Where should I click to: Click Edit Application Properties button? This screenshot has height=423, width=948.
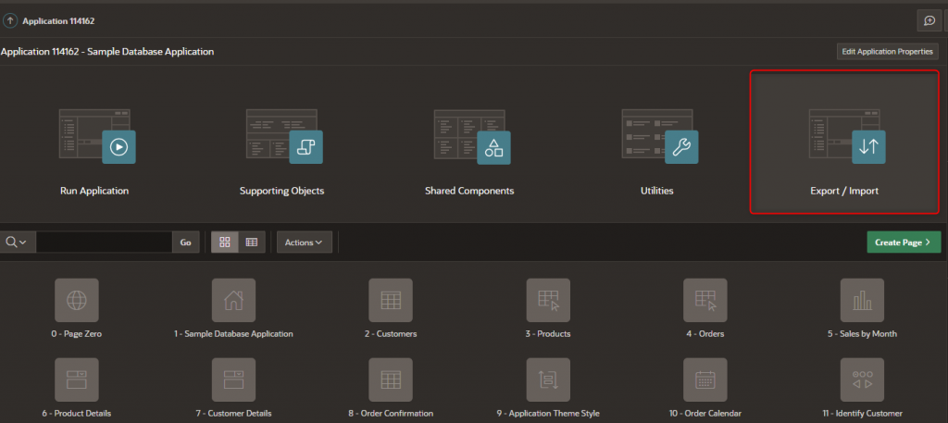coord(887,52)
